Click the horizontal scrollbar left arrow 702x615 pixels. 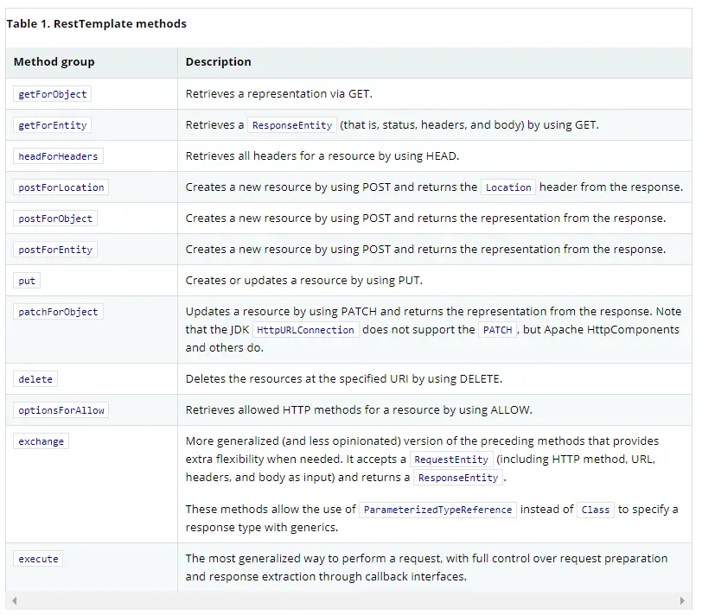click(x=15, y=600)
